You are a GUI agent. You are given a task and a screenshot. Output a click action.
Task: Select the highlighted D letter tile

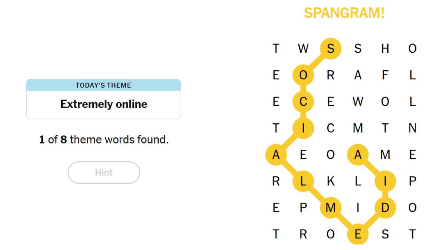pos(386,207)
